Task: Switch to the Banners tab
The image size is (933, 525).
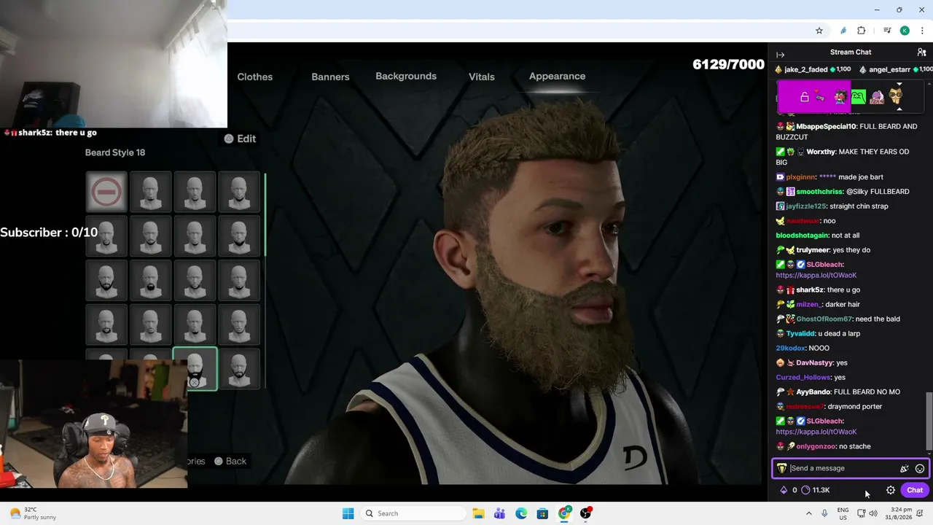Action: pos(330,77)
